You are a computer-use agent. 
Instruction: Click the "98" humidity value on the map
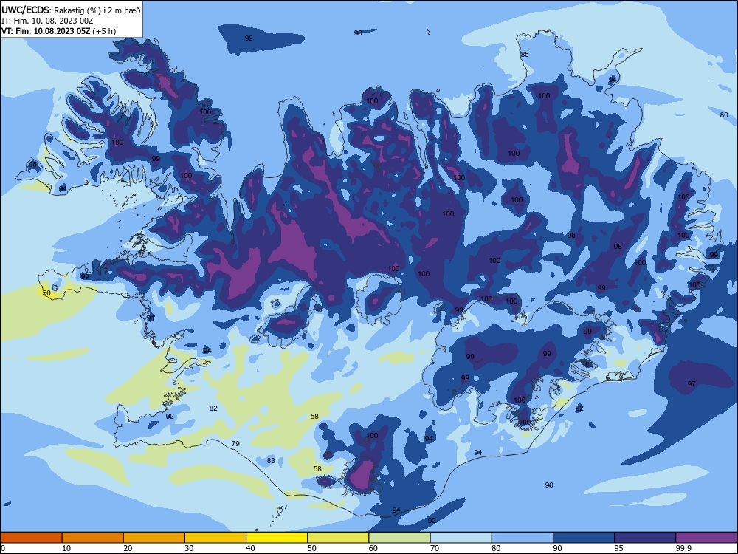[618, 247]
